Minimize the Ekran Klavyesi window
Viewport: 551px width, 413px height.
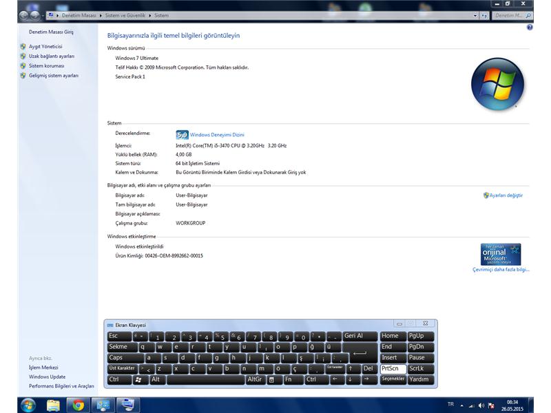click(399, 324)
